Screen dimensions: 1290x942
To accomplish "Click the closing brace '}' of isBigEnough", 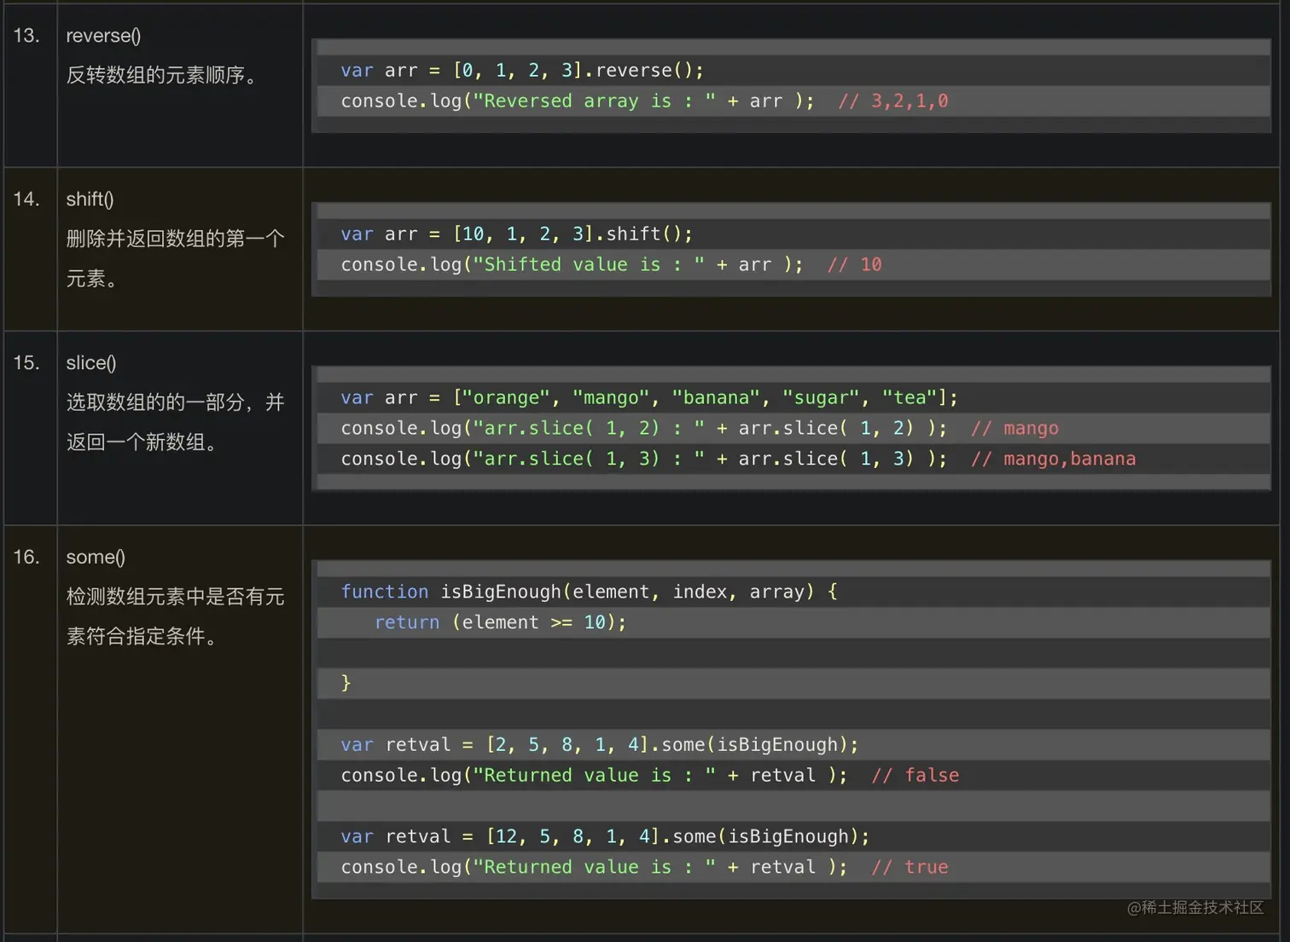I will (x=346, y=683).
